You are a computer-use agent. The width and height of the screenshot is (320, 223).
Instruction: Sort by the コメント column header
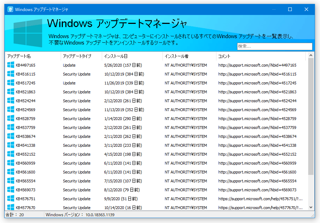(261, 56)
